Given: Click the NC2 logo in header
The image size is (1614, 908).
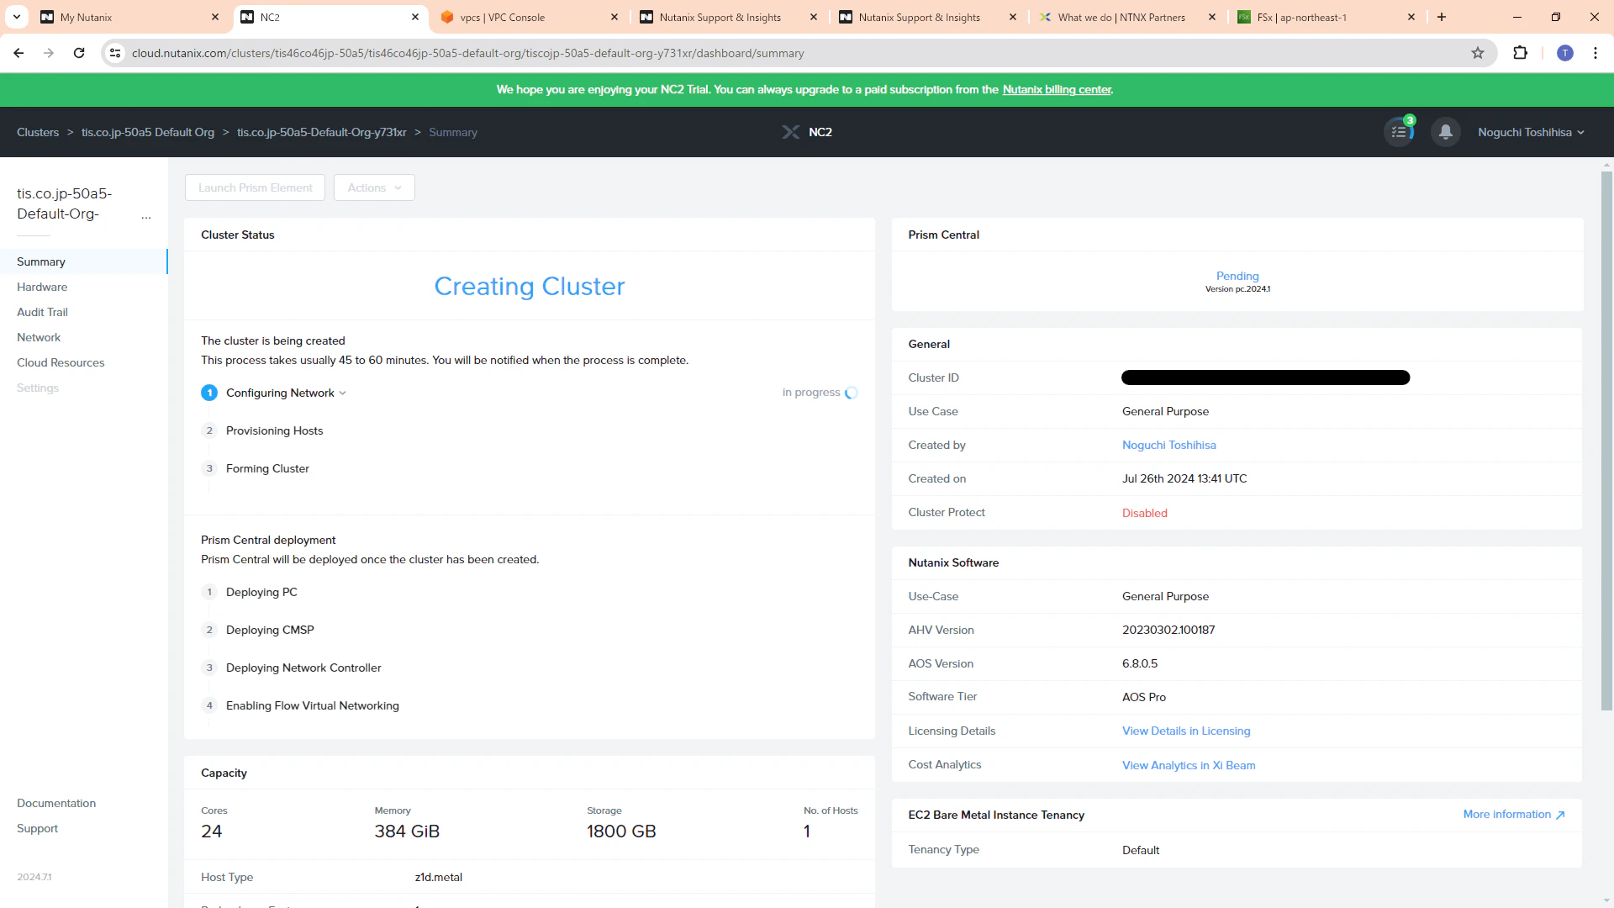Looking at the screenshot, I should click(807, 132).
